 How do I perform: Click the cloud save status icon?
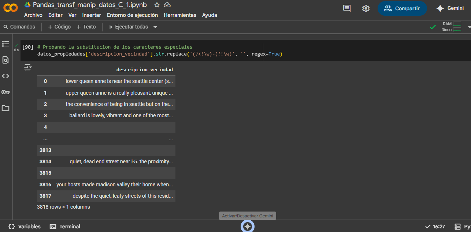click(167, 5)
